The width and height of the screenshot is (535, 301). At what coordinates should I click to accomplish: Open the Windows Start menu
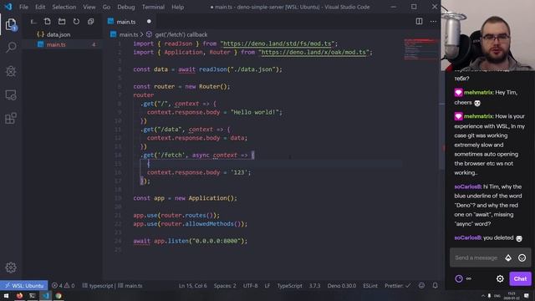[6, 295]
